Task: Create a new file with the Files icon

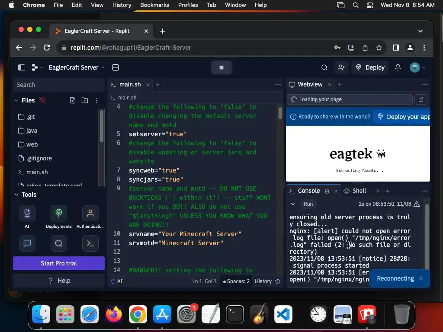Action: 73,100
